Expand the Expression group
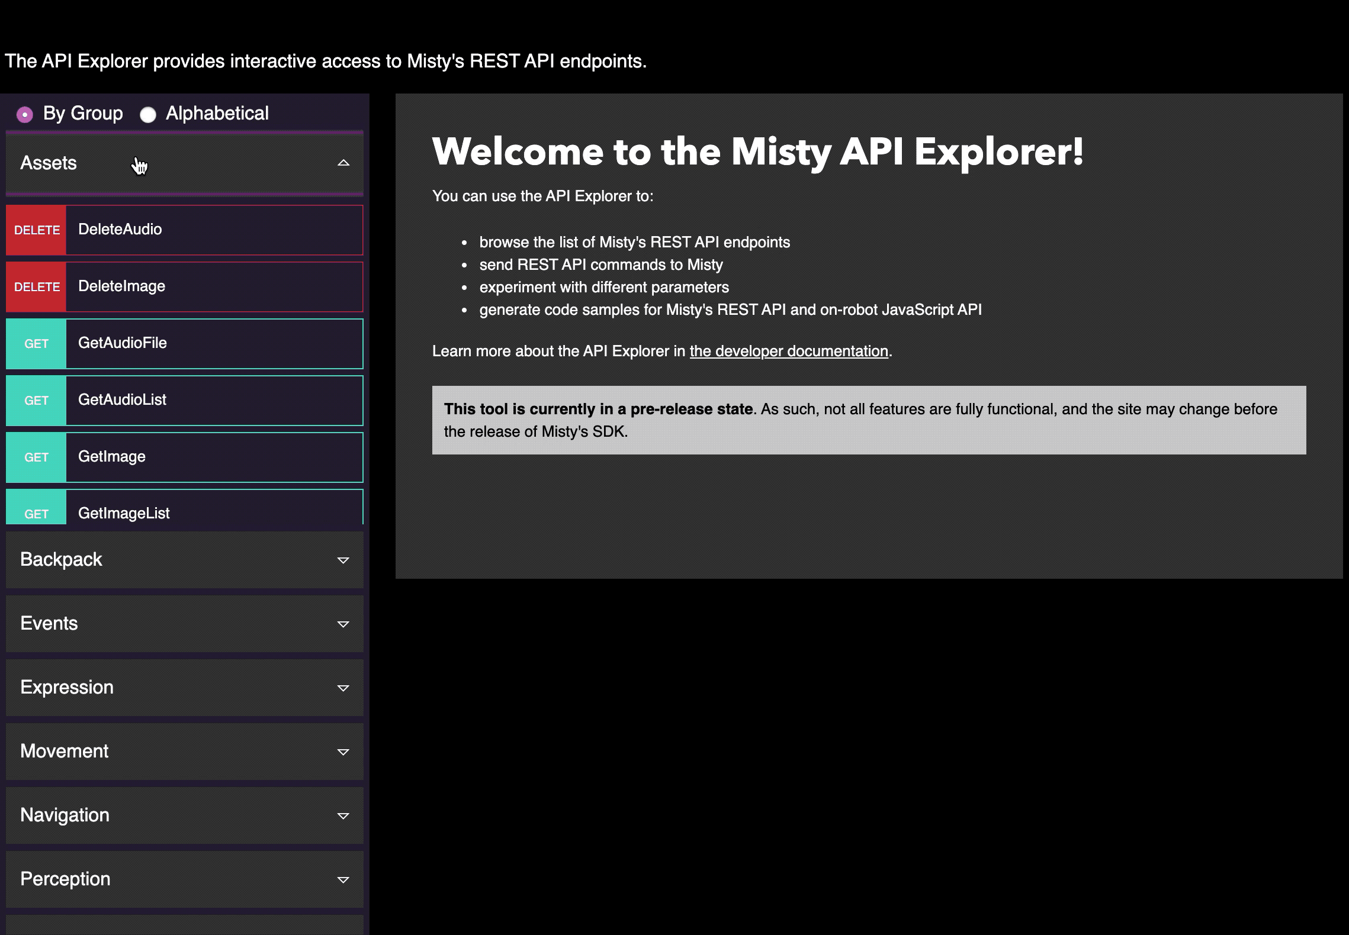Screen dimensions: 1349x935 tap(184, 687)
